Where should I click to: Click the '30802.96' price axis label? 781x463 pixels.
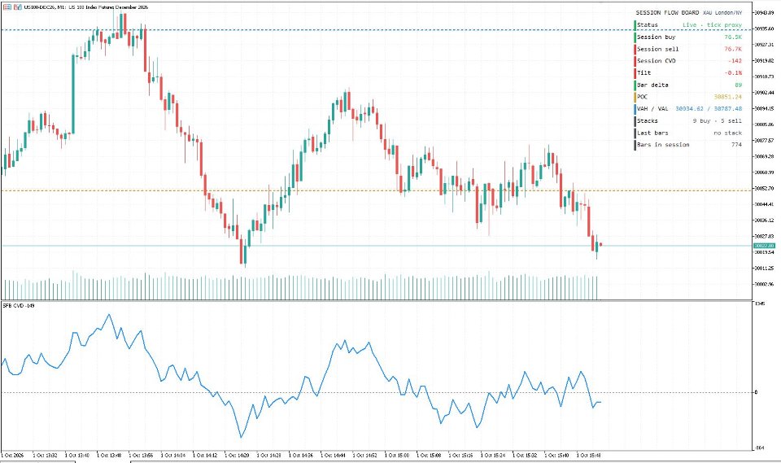pos(765,284)
